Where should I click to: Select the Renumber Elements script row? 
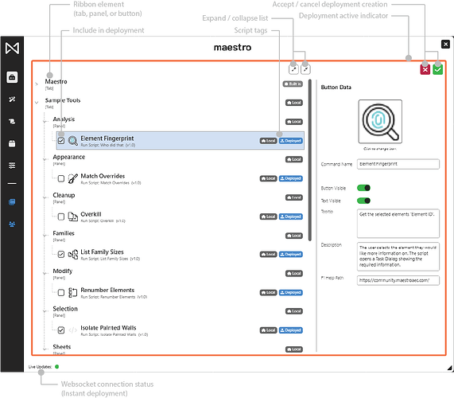click(180, 292)
